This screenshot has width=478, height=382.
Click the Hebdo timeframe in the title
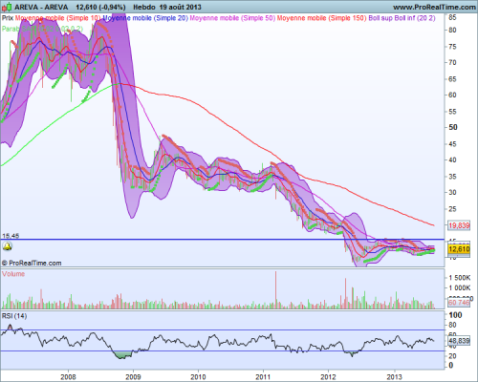coord(144,7)
